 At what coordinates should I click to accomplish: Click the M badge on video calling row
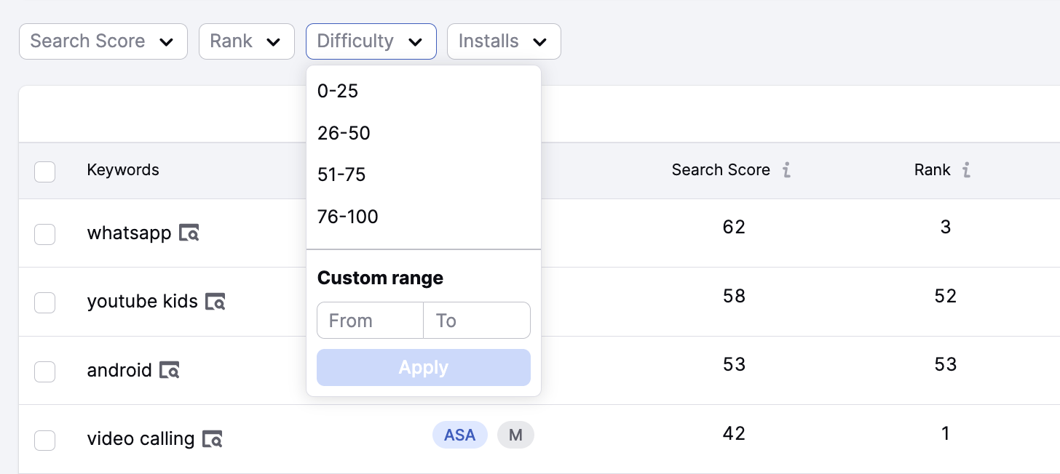pos(515,434)
